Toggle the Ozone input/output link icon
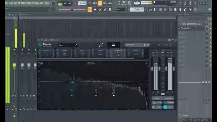The image size is (217, 122). 163,94
